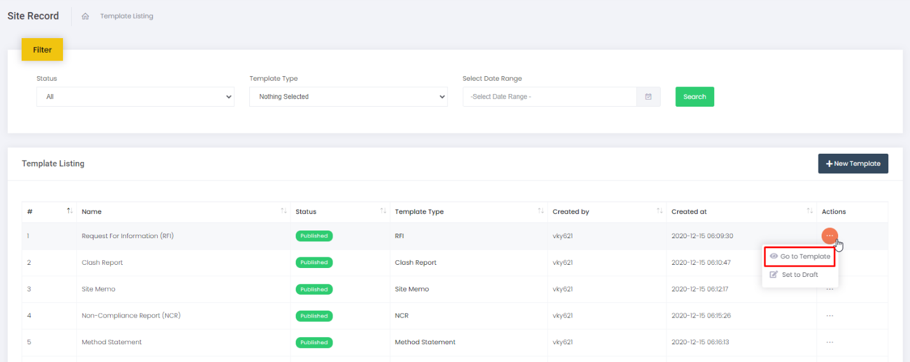Click the green Search button
This screenshot has height=362, width=910.
tap(694, 97)
